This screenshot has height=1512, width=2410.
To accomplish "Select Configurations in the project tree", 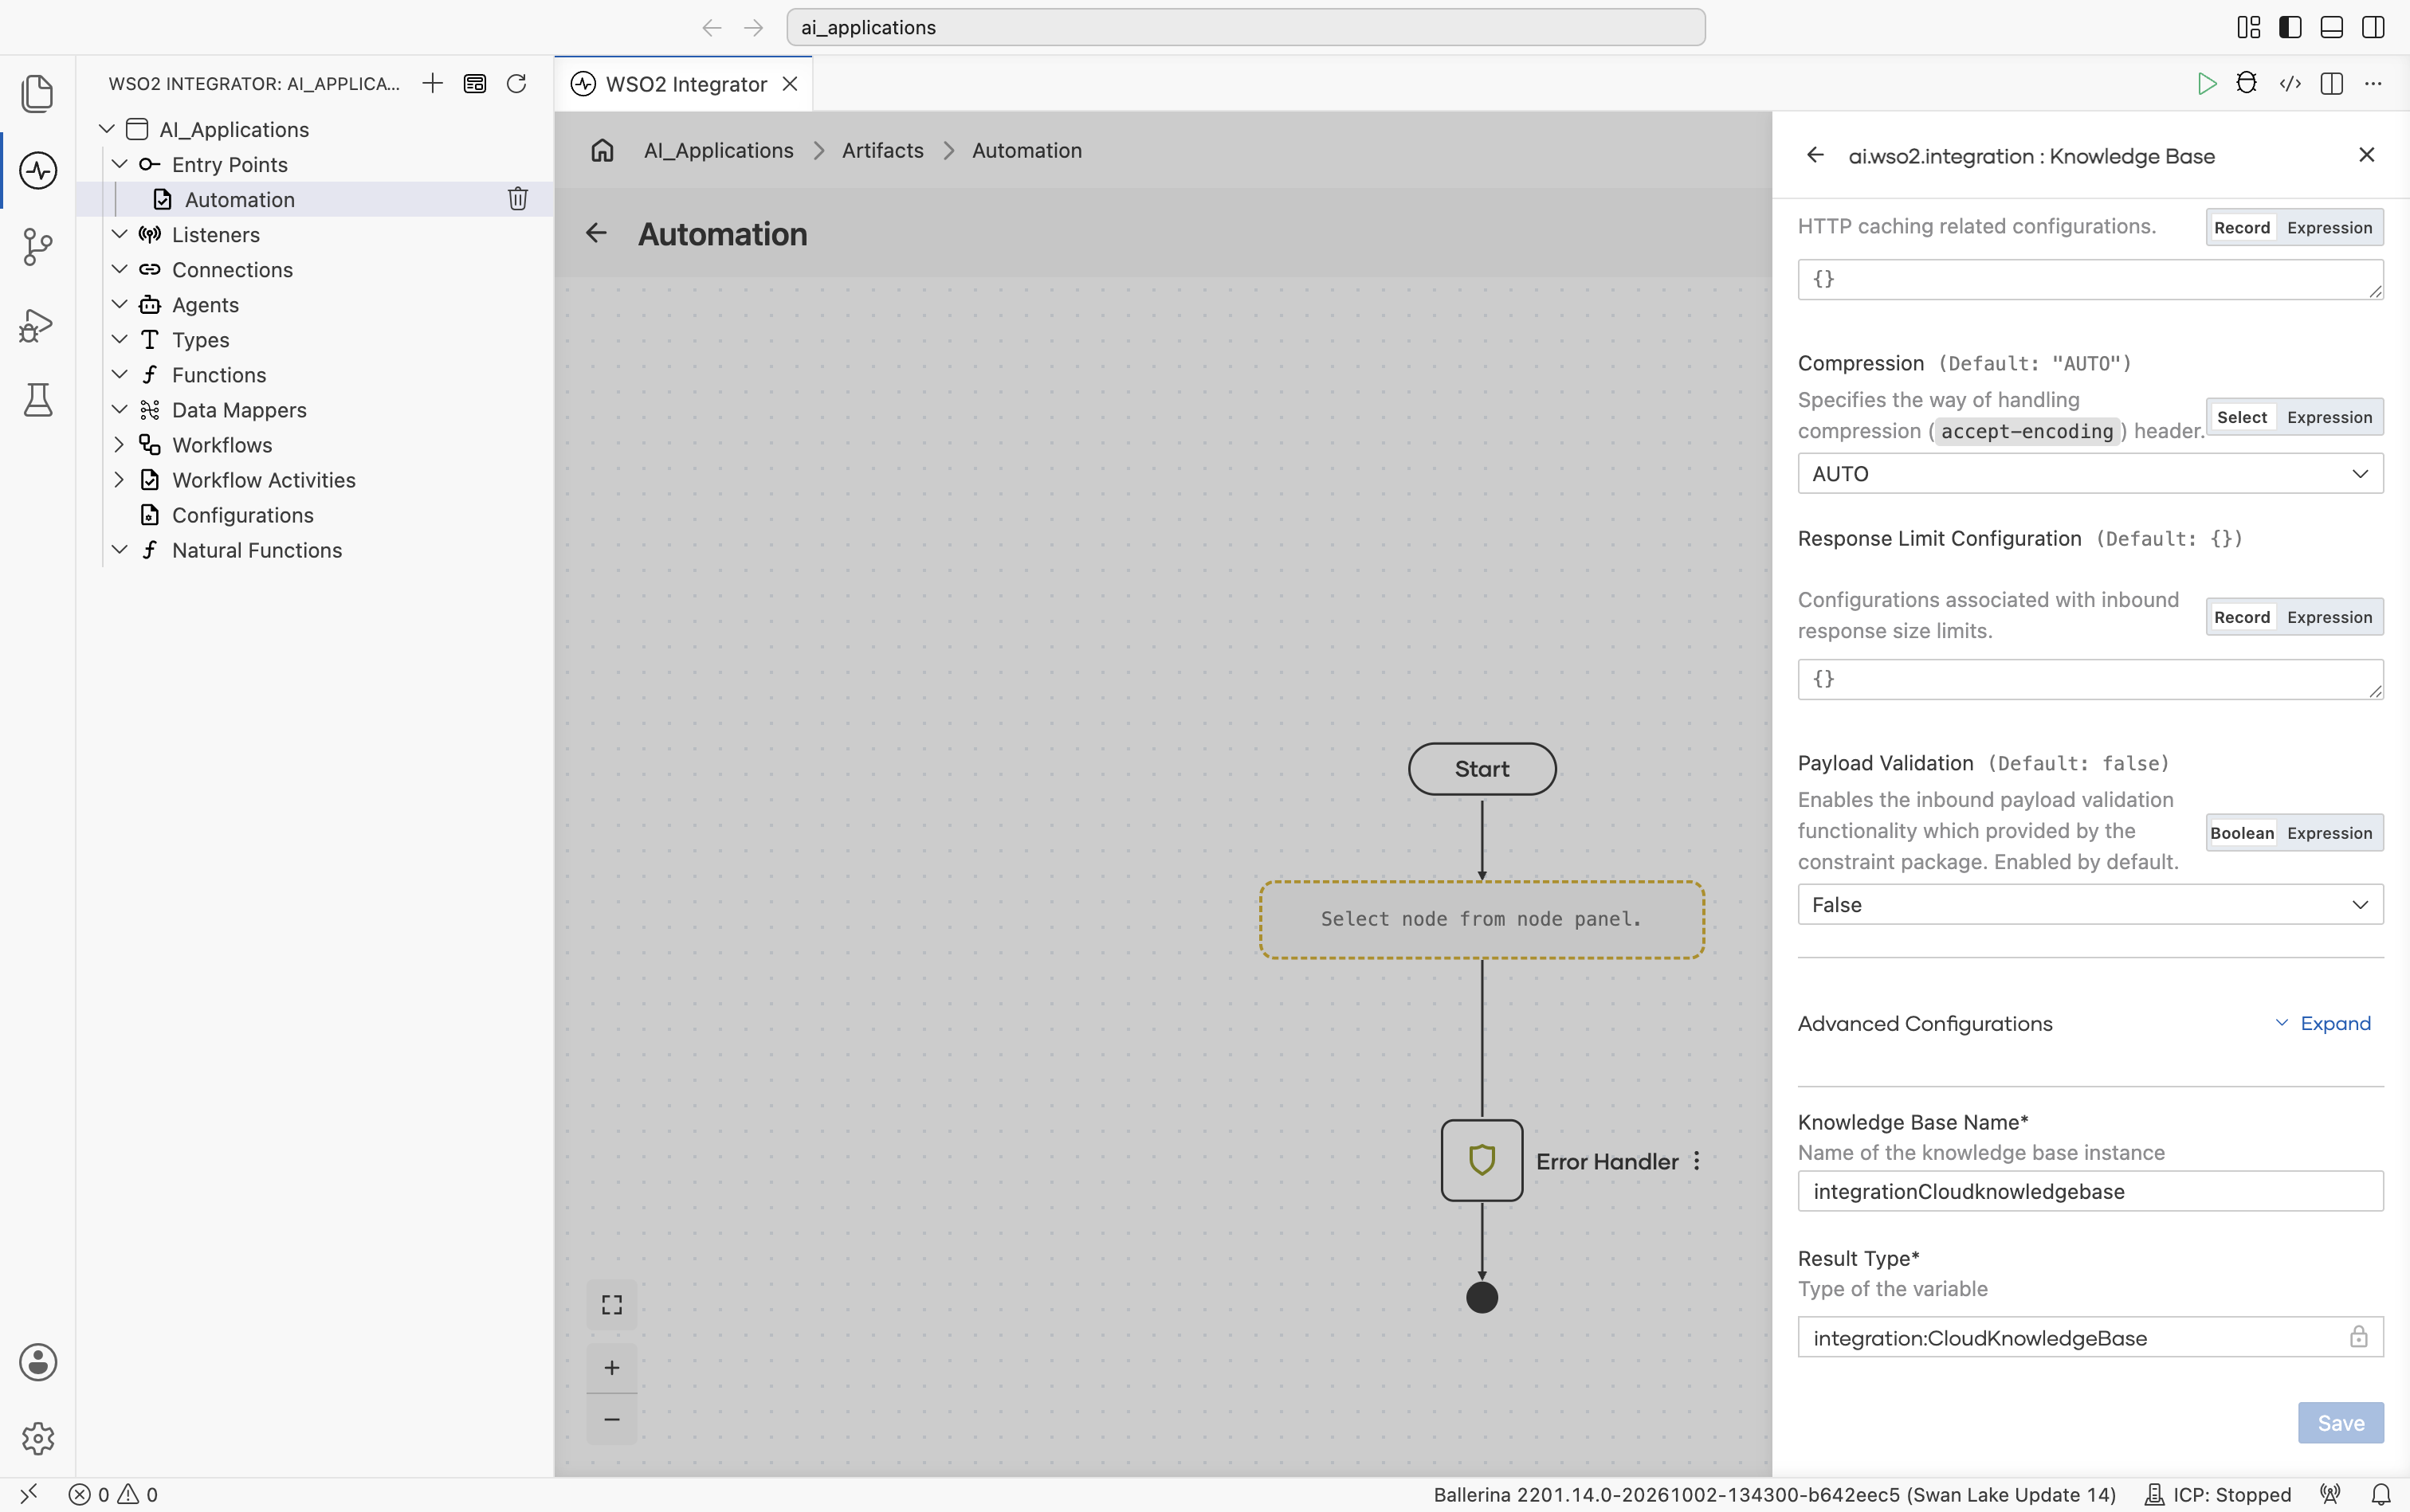I will tap(242, 514).
